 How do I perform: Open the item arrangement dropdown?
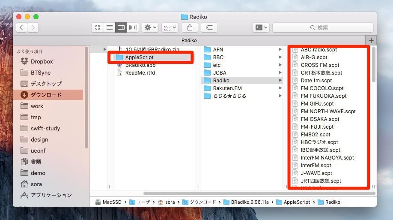(170, 27)
